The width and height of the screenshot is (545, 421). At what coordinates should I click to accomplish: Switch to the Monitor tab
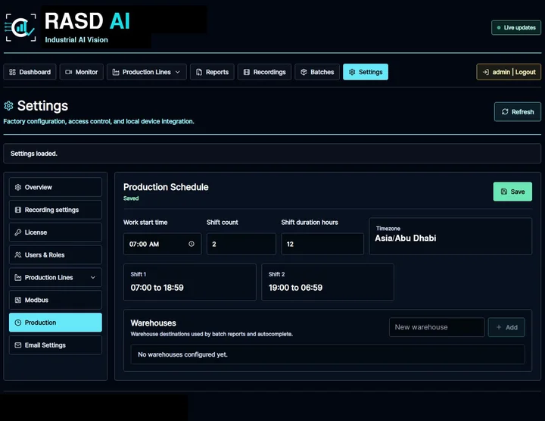81,72
